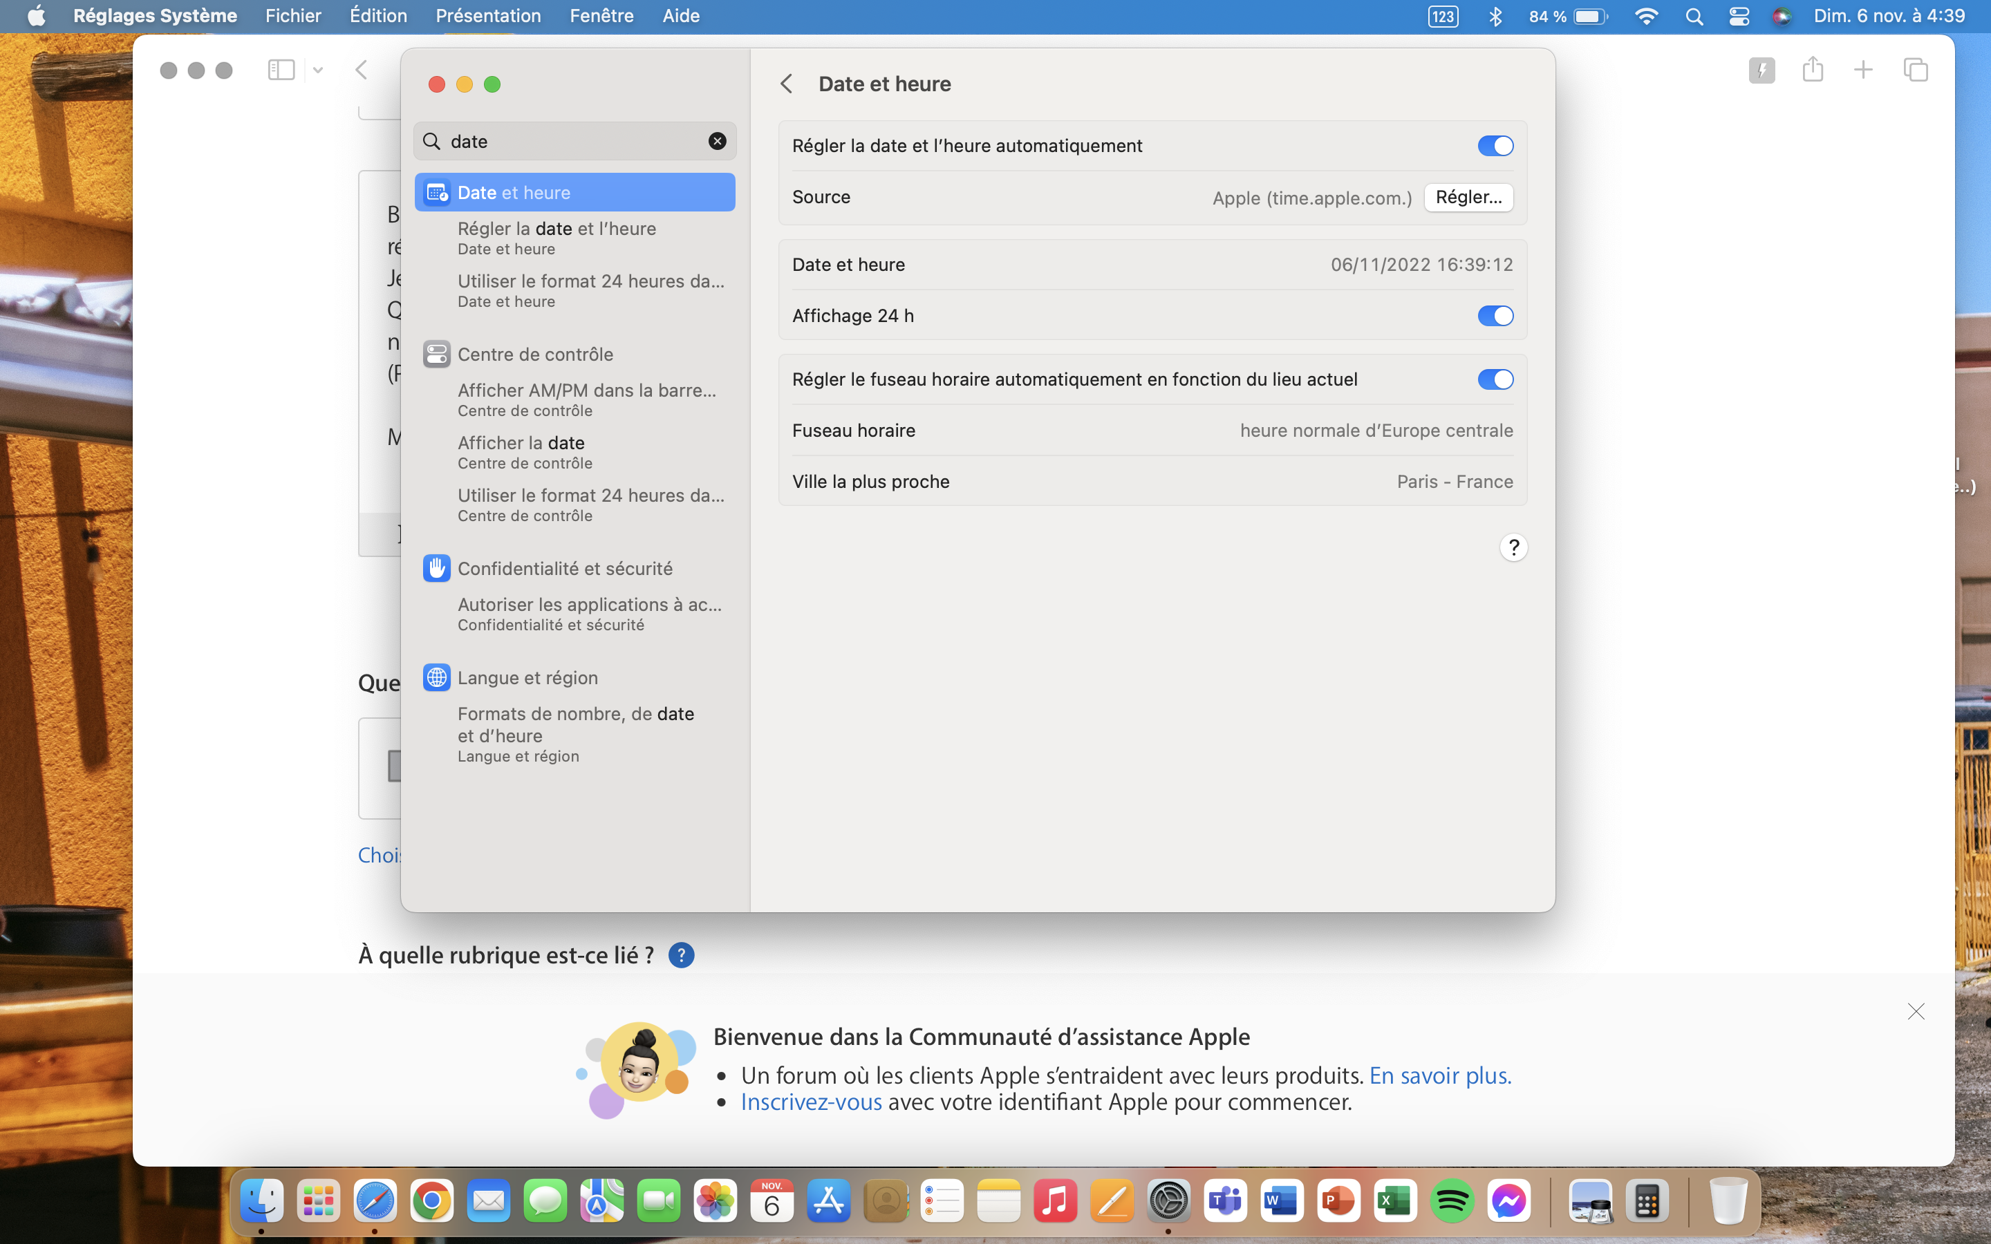Image resolution: width=1991 pixels, height=1244 pixels.
Task: Click the Régler... source button
Action: pyautogui.click(x=1468, y=198)
